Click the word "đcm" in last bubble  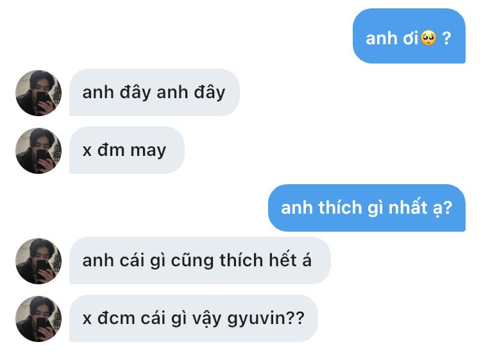pyautogui.click(x=116, y=318)
